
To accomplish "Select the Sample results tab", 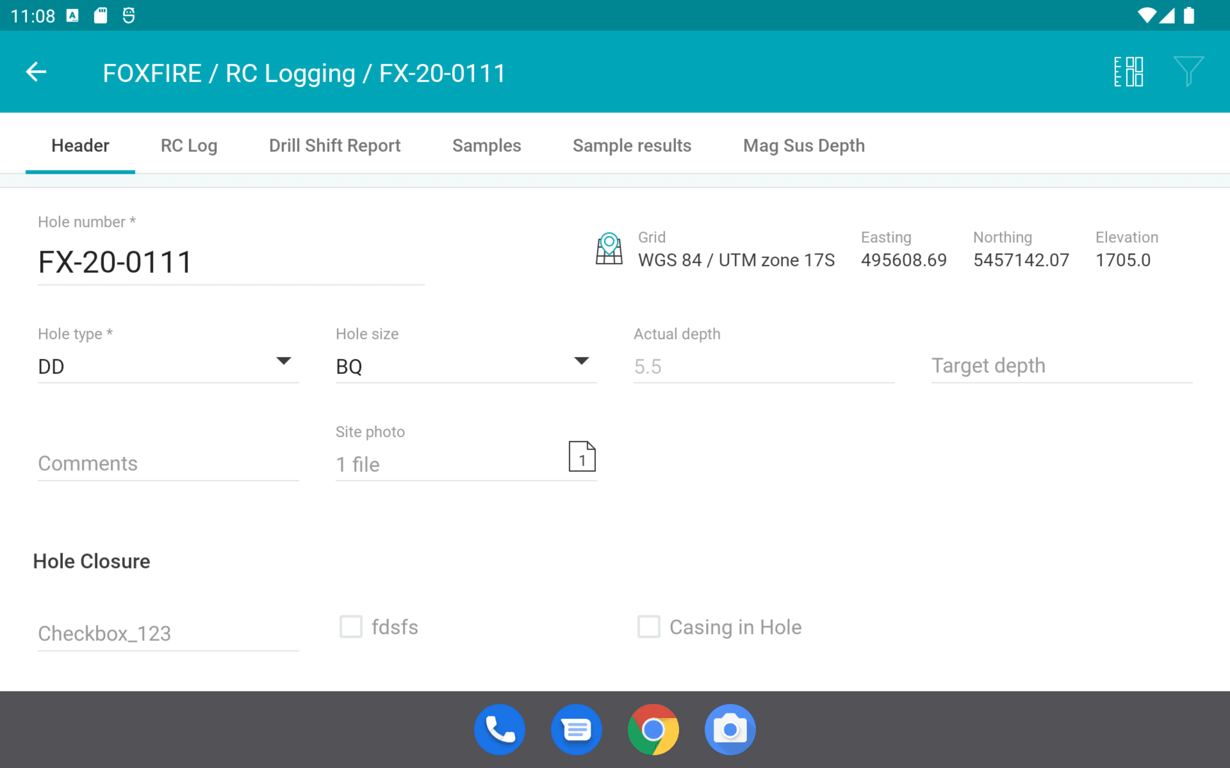I will click(x=632, y=146).
